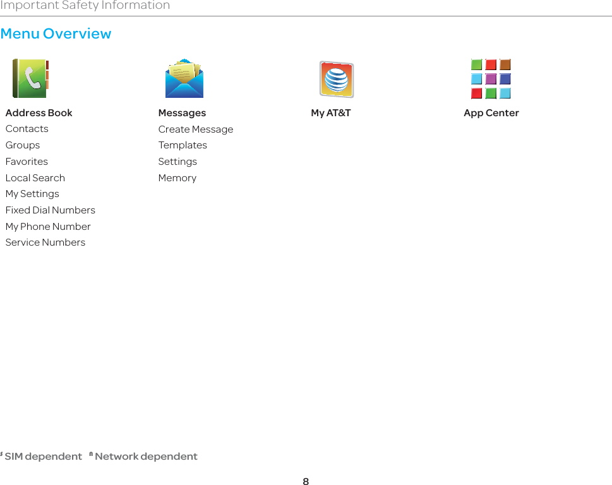This screenshot has width=612, height=485.
Task: Click the SIM dependent footnote
Action: (41, 456)
